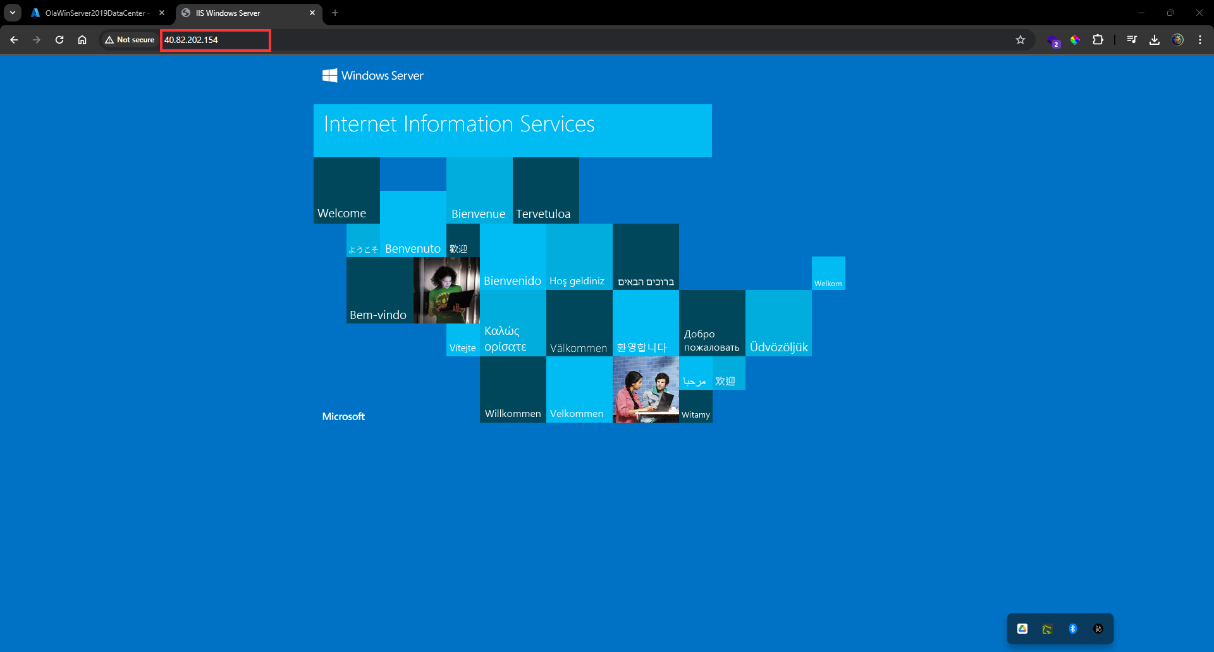Image resolution: width=1214 pixels, height=652 pixels.
Task: Reload the IIS page
Action: pos(59,40)
